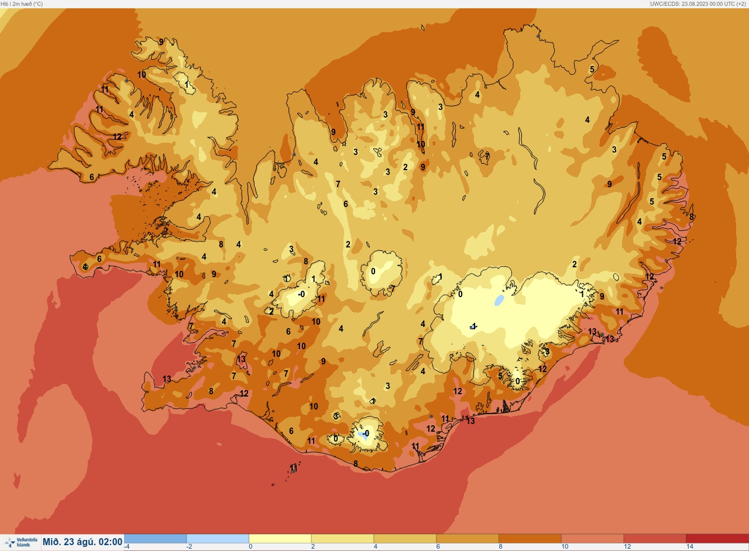Viewport: 749px width, 551px height.
Task: Pick the red 12 to 14 legend swatch
Action: tap(655, 539)
